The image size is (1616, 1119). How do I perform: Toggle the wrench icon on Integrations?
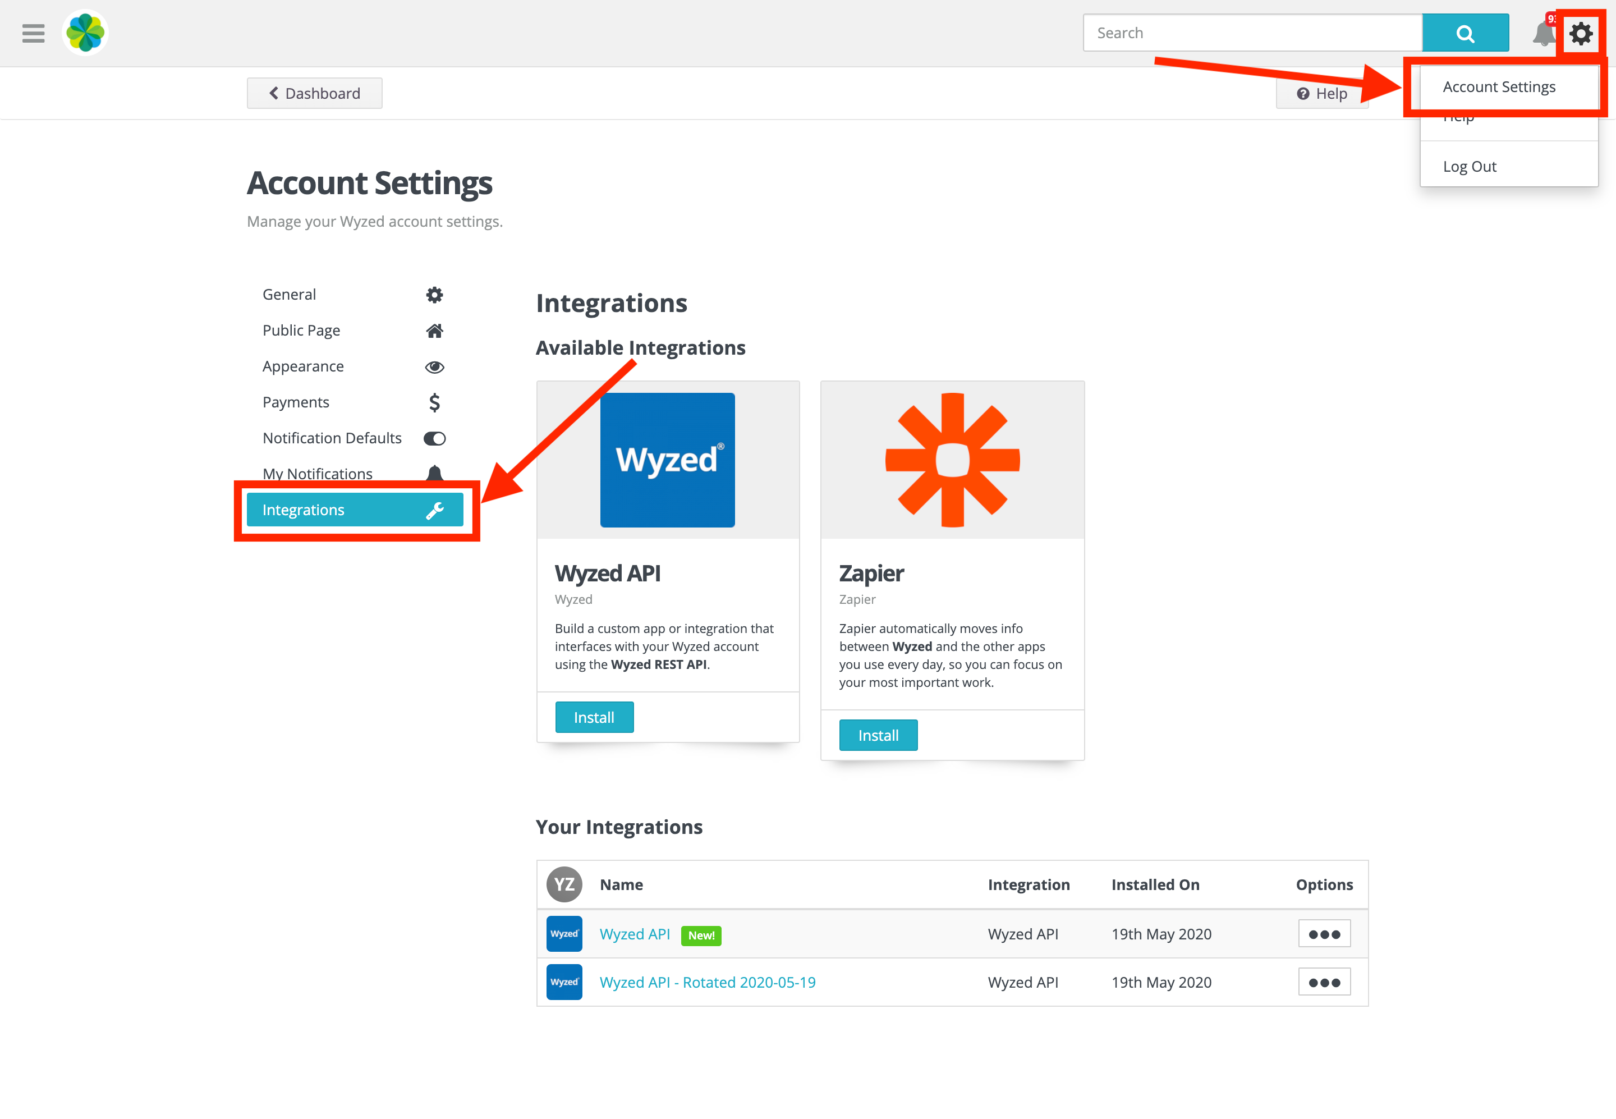(x=436, y=510)
